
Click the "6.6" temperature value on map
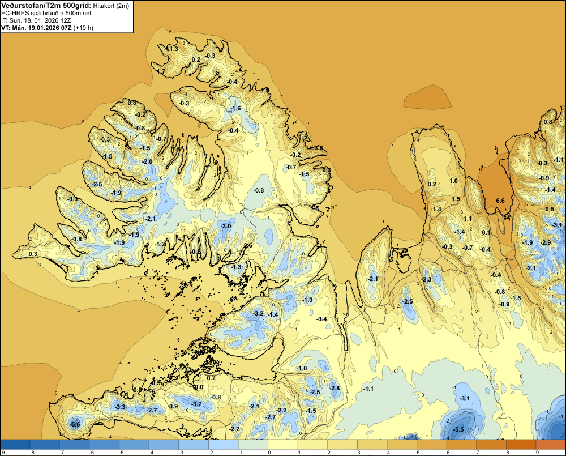500,201
